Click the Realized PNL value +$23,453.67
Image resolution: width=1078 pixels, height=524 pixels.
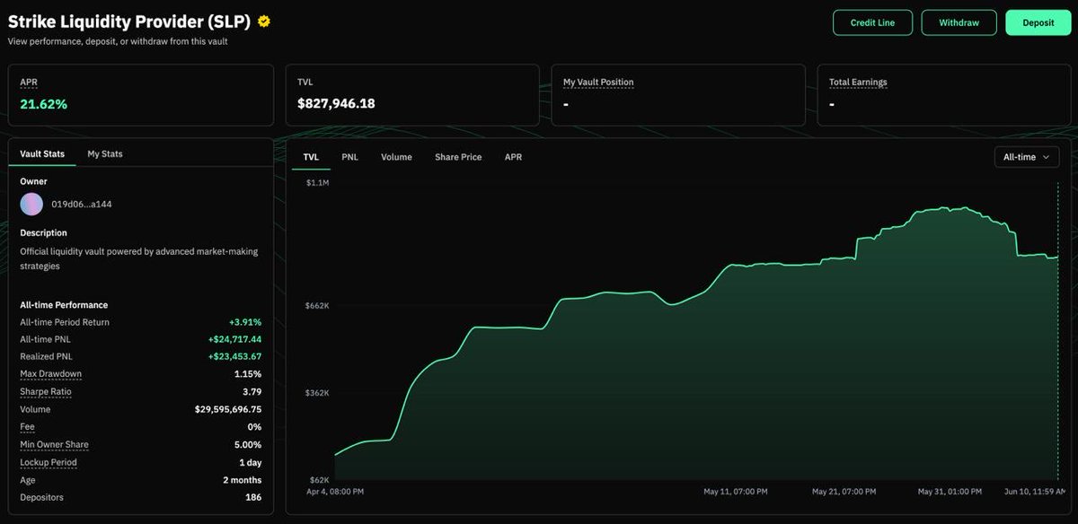[233, 356]
